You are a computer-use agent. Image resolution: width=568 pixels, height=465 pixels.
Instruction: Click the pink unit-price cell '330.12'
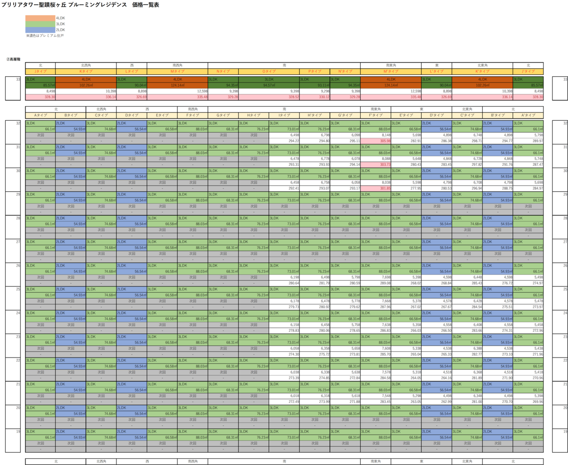pos(315,97)
